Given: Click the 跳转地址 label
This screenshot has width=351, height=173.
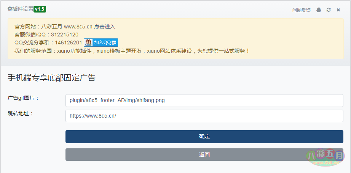Looking at the screenshot, I should pyautogui.click(x=21, y=113).
